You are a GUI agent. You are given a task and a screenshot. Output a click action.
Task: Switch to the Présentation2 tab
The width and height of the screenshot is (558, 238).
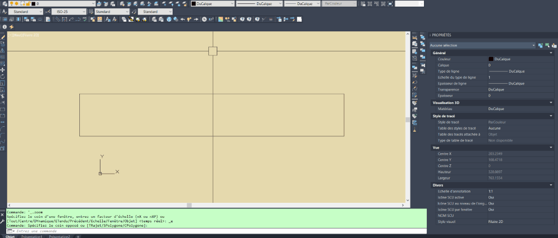point(60,236)
